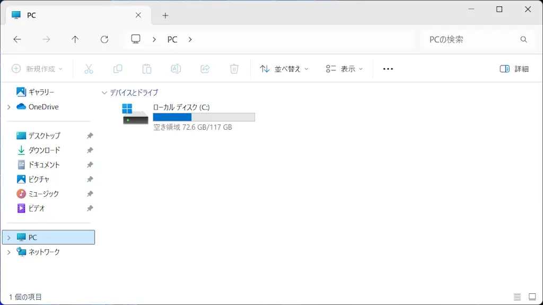Click the Share icon in toolbar
Viewport: 543px width, 305px height.
(205, 69)
